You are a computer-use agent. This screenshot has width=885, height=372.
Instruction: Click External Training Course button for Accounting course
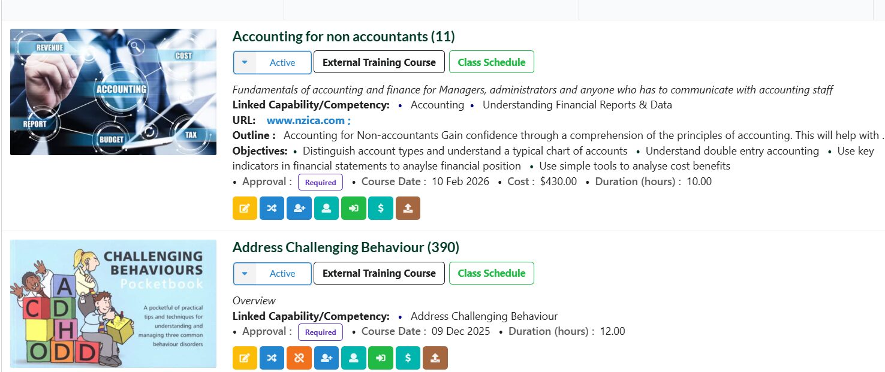point(379,62)
